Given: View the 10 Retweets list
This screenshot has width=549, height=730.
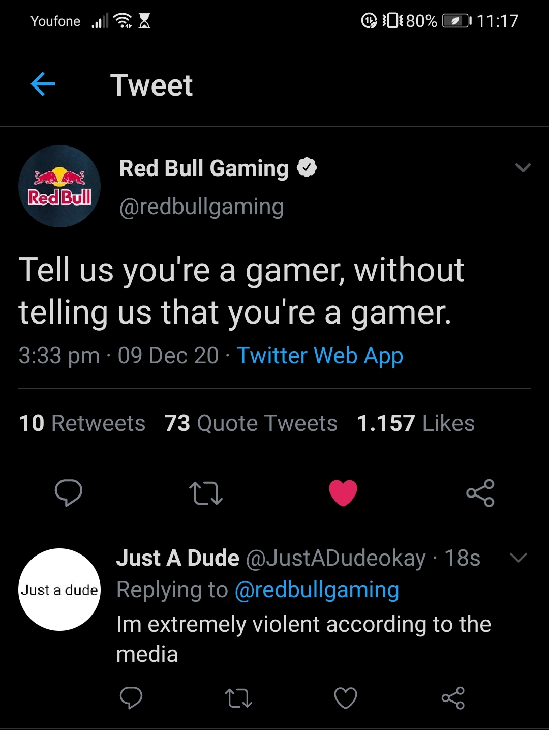Looking at the screenshot, I should (x=82, y=423).
